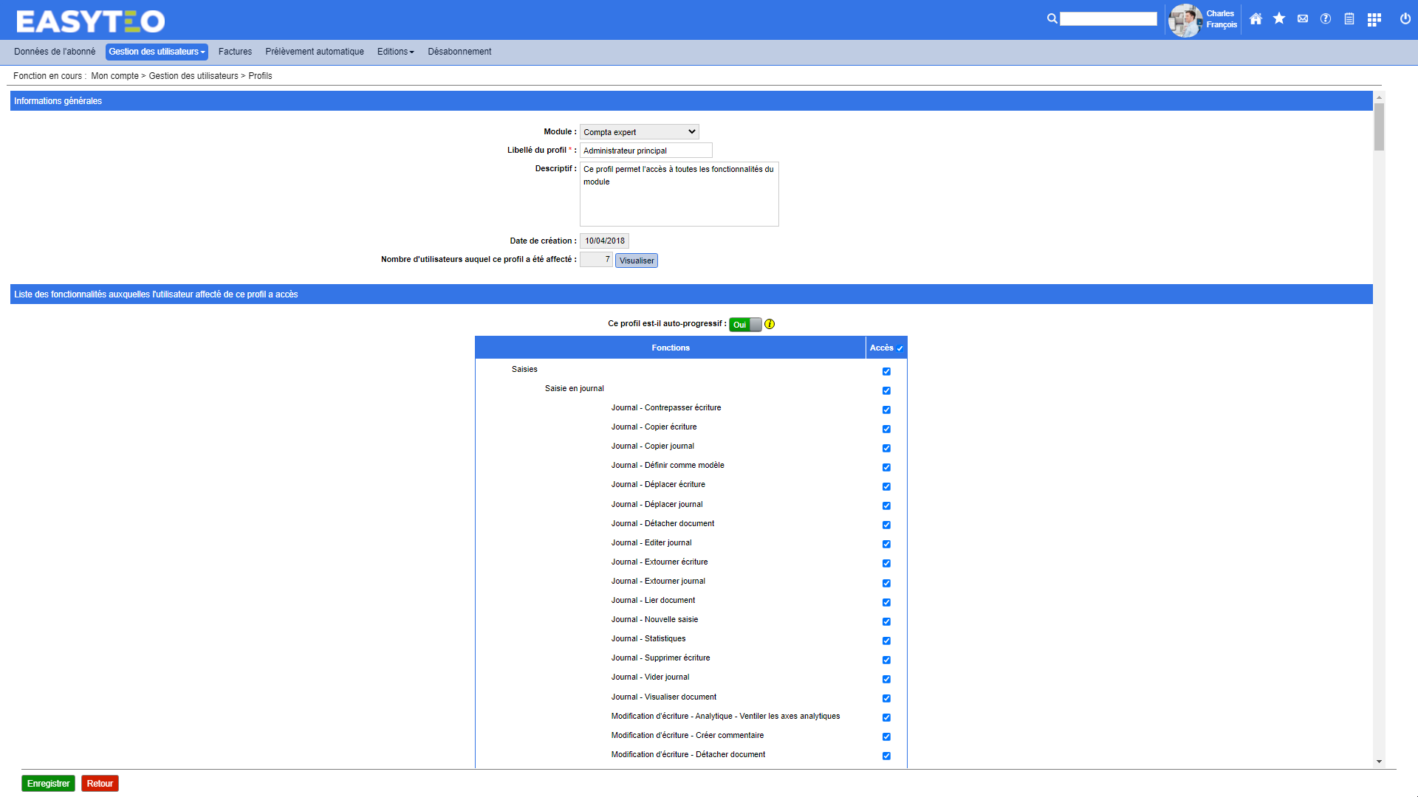Toggle the auto-progressif Oui switch

tap(744, 325)
